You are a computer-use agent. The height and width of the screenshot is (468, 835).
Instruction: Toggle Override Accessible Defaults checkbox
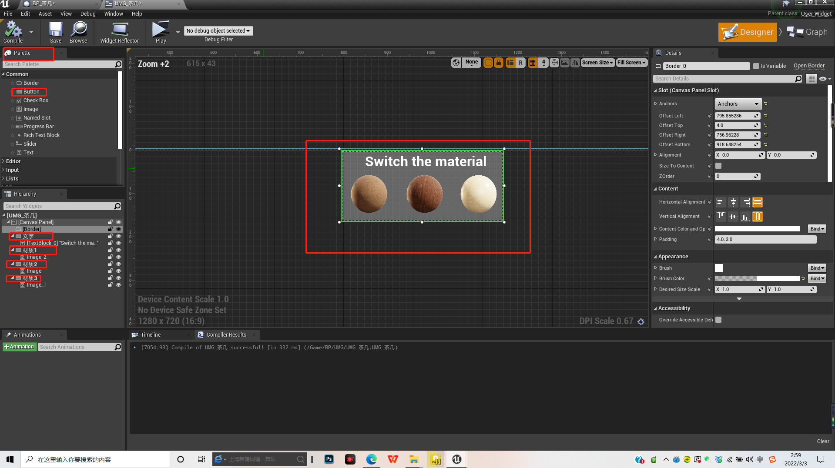(x=718, y=320)
